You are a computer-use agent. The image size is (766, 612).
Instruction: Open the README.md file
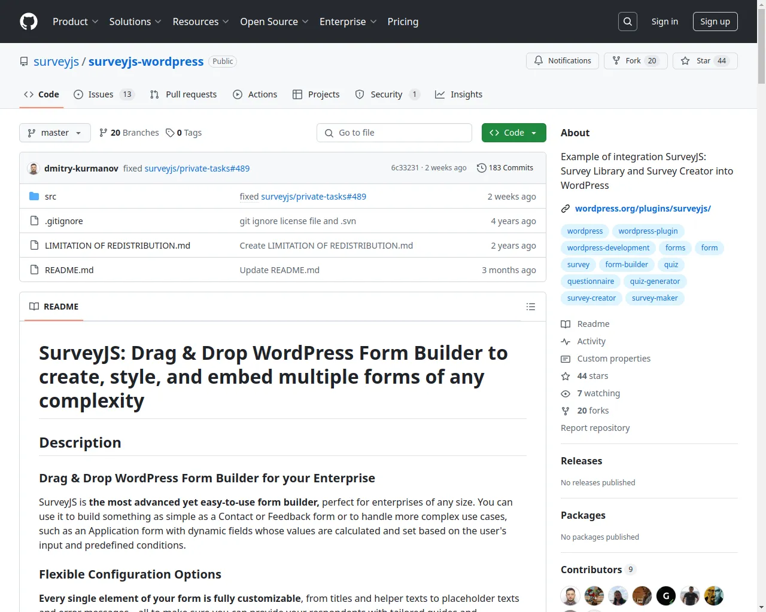point(69,270)
